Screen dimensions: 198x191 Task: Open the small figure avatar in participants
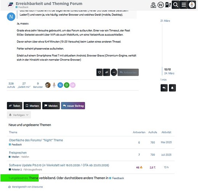tap(54, 85)
